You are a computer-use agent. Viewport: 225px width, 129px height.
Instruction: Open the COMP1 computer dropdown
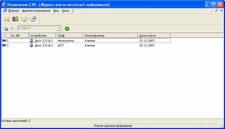tap(59, 29)
